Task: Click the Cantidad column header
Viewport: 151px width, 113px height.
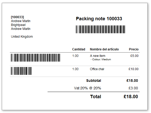Action: click(79, 49)
